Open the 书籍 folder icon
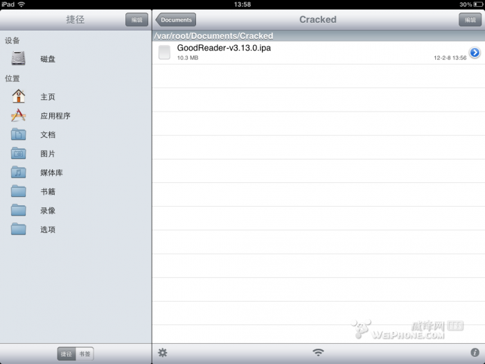This screenshot has height=364, width=485. 18,191
